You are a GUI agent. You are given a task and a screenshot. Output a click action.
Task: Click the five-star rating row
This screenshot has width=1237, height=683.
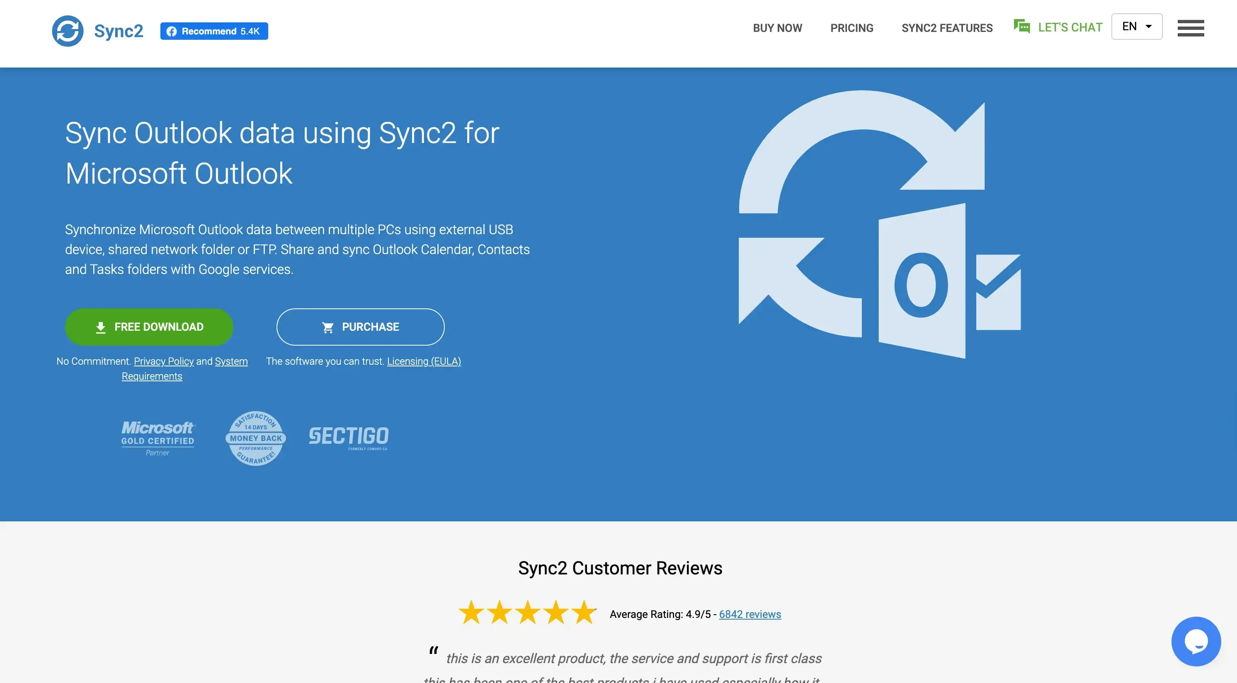[527, 613]
